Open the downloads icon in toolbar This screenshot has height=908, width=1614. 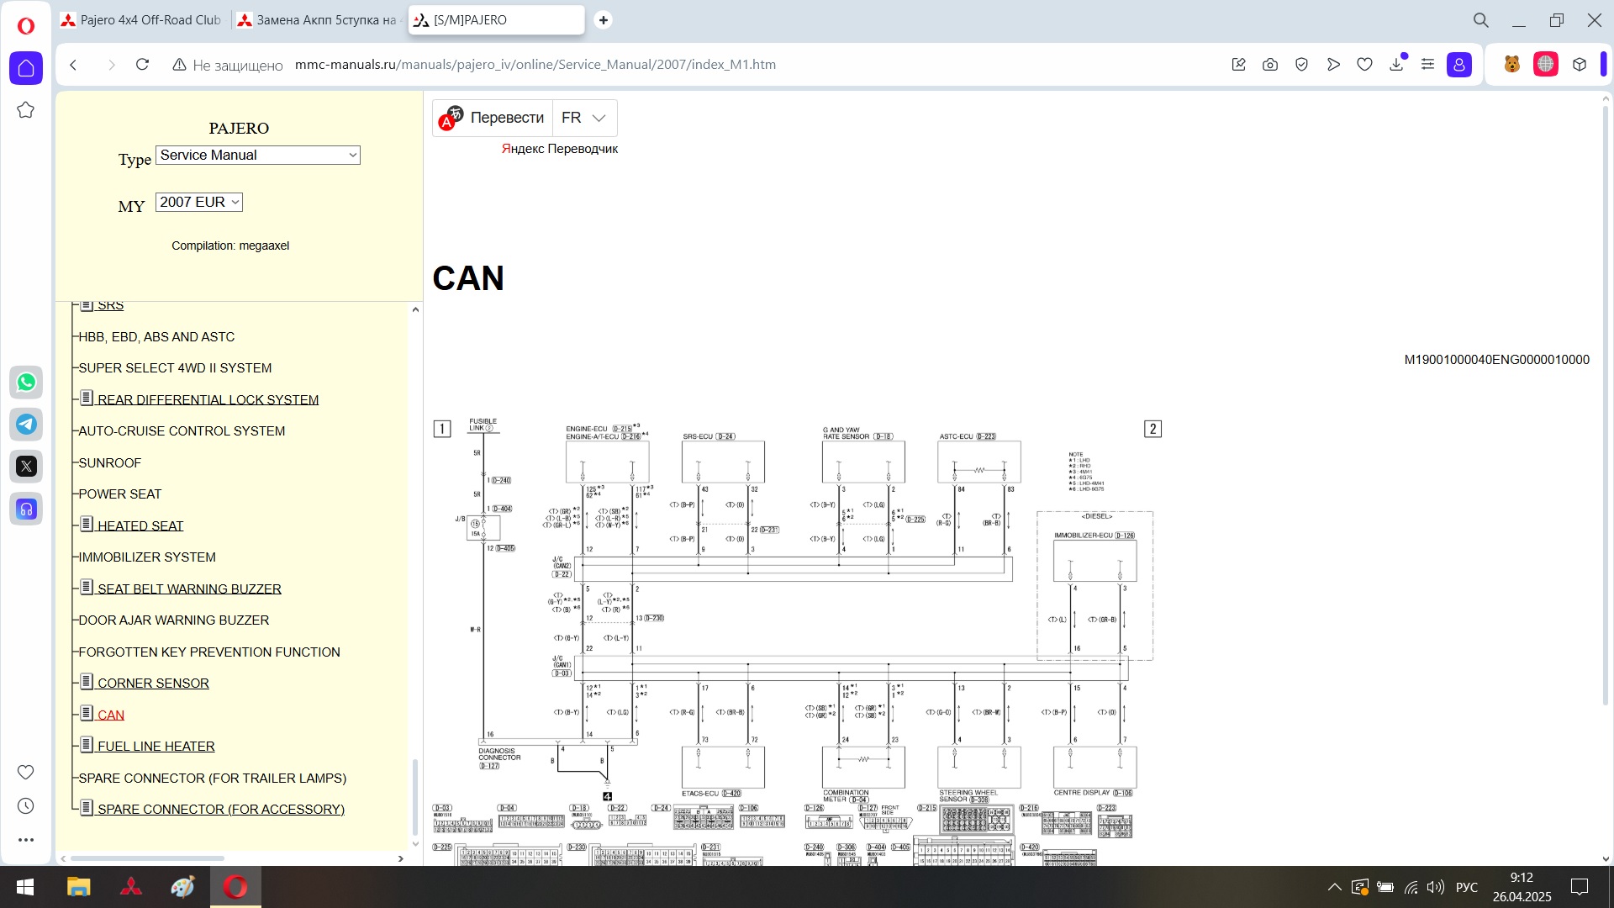pos(1396,65)
